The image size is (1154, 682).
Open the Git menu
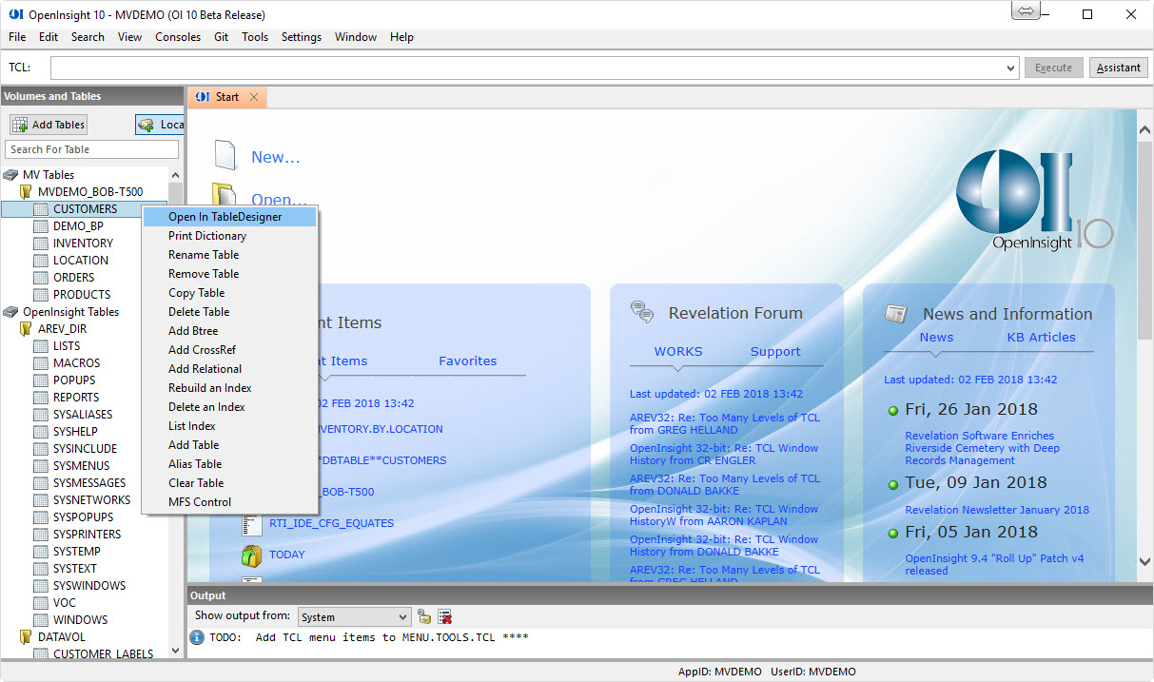point(222,37)
